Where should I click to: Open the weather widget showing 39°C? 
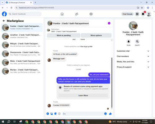tap(118, 122)
